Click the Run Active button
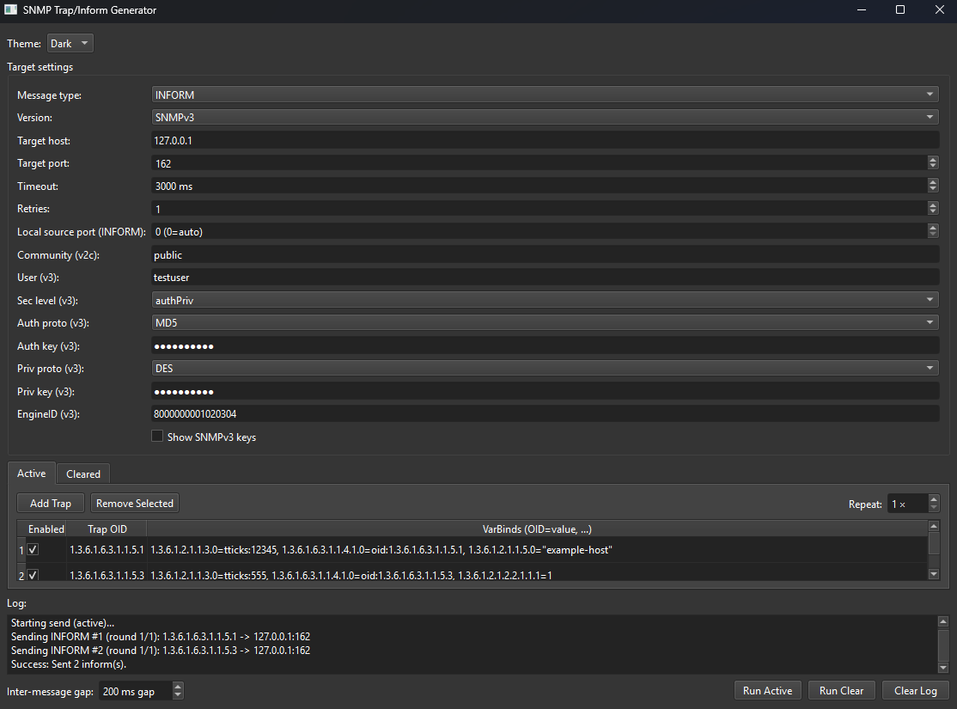 click(x=767, y=690)
